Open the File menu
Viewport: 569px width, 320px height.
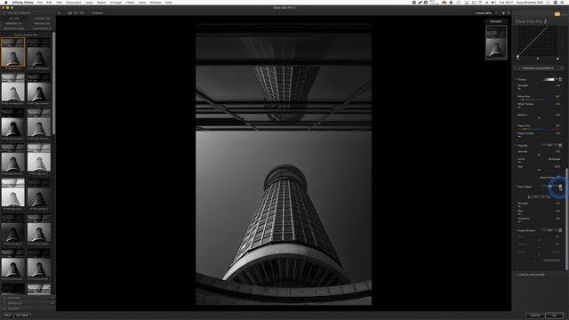pos(40,2)
